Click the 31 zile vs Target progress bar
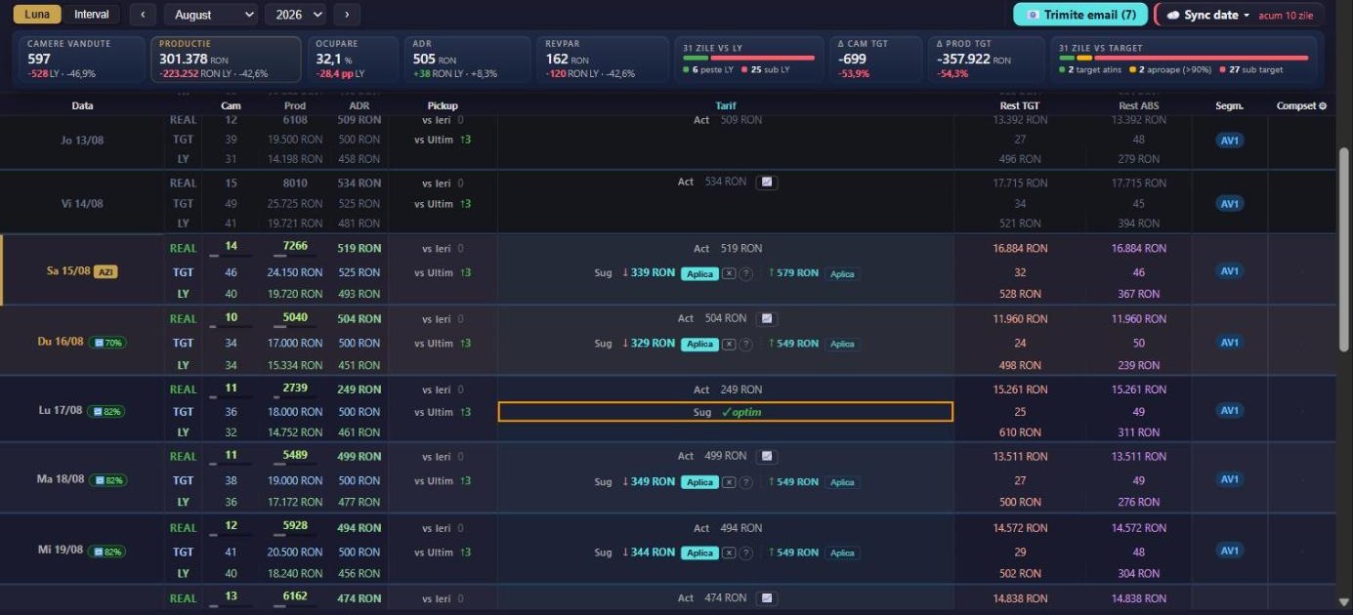The image size is (1353, 615). point(1184,58)
